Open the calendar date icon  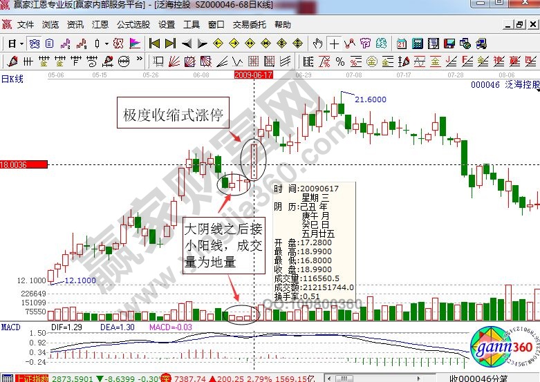[402, 44]
